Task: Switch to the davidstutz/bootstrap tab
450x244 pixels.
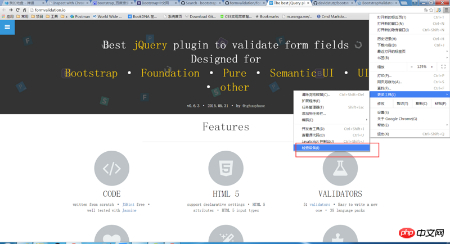Action: click(333, 3)
